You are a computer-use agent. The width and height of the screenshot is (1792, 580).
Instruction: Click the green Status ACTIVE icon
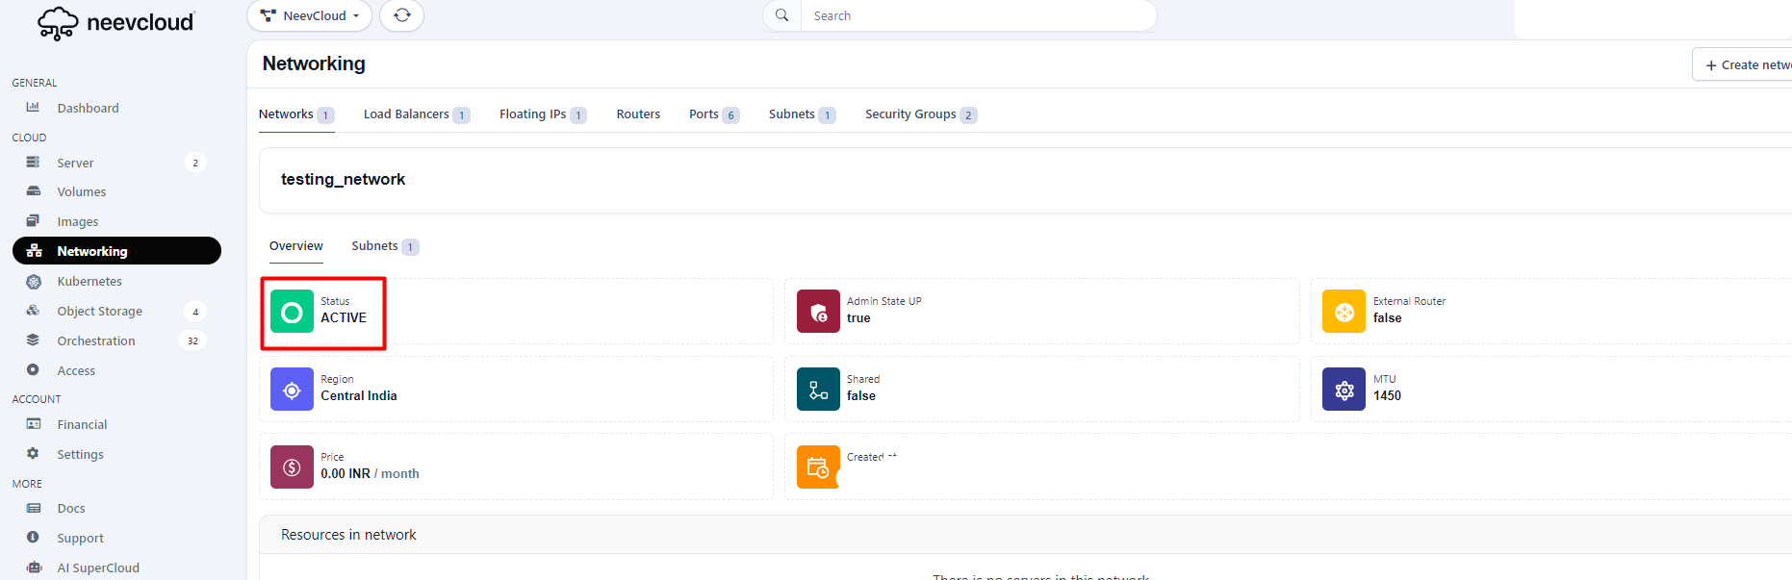pyautogui.click(x=292, y=312)
